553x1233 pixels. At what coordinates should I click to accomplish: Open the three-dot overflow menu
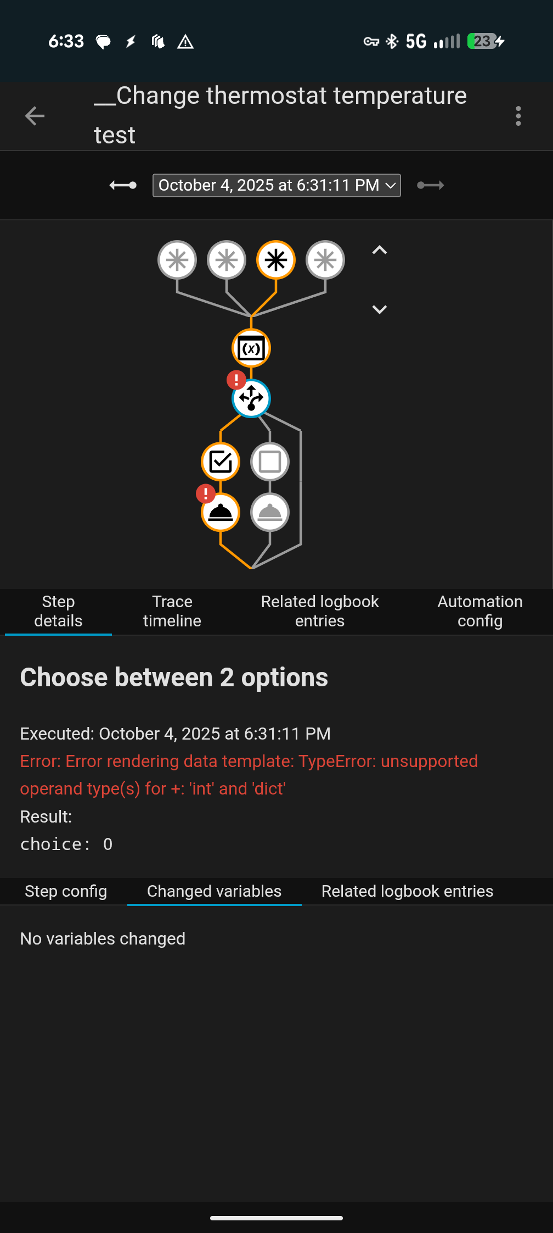tap(518, 116)
